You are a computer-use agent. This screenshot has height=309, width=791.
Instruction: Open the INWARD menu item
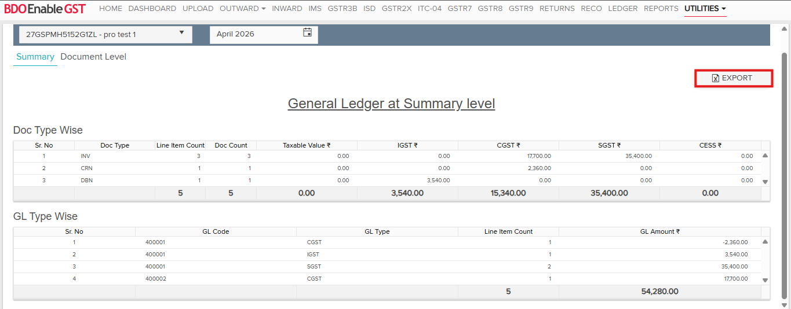(287, 9)
